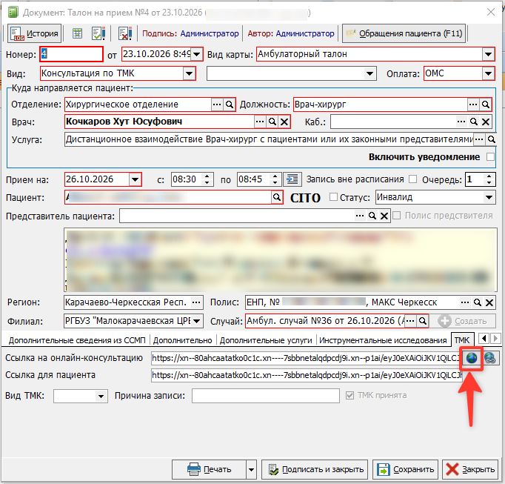Click the globe with link chain icon
This screenshot has height=484, width=505.
[490, 358]
